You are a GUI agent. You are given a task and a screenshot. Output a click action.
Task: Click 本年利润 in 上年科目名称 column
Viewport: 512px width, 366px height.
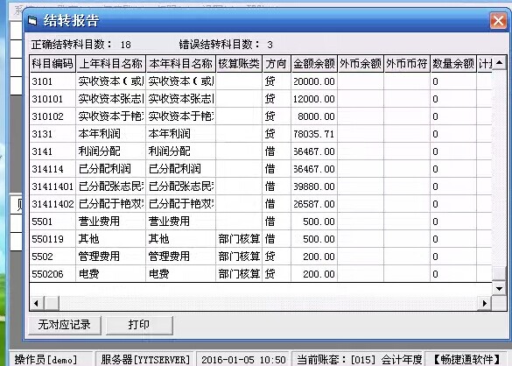tap(110, 134)
